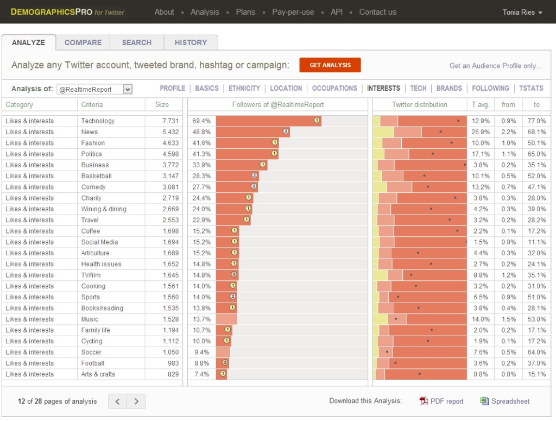Click the rank marker on the Football bar
Image resolution: width=556 pixels, height=421 pixels.
[x=224, y=362]
